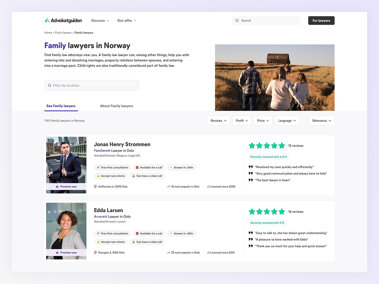Click the location pin icon beside Hoffsveien address
The height and width of the screenshot is (284, 379).
95,186
